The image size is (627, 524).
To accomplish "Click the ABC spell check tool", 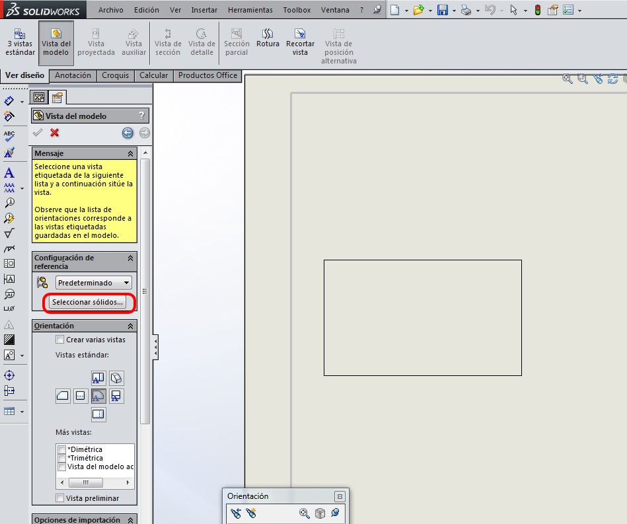I will coord(9,136).
